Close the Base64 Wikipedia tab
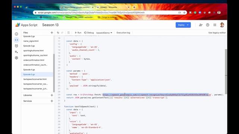The image size is (239, 134). (x=128, y=7)
